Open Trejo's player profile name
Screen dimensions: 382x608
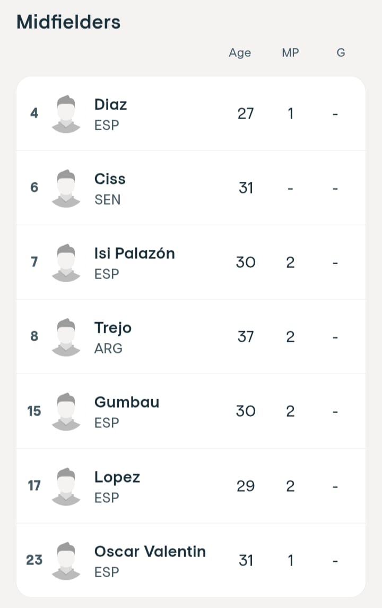point(112,328)
